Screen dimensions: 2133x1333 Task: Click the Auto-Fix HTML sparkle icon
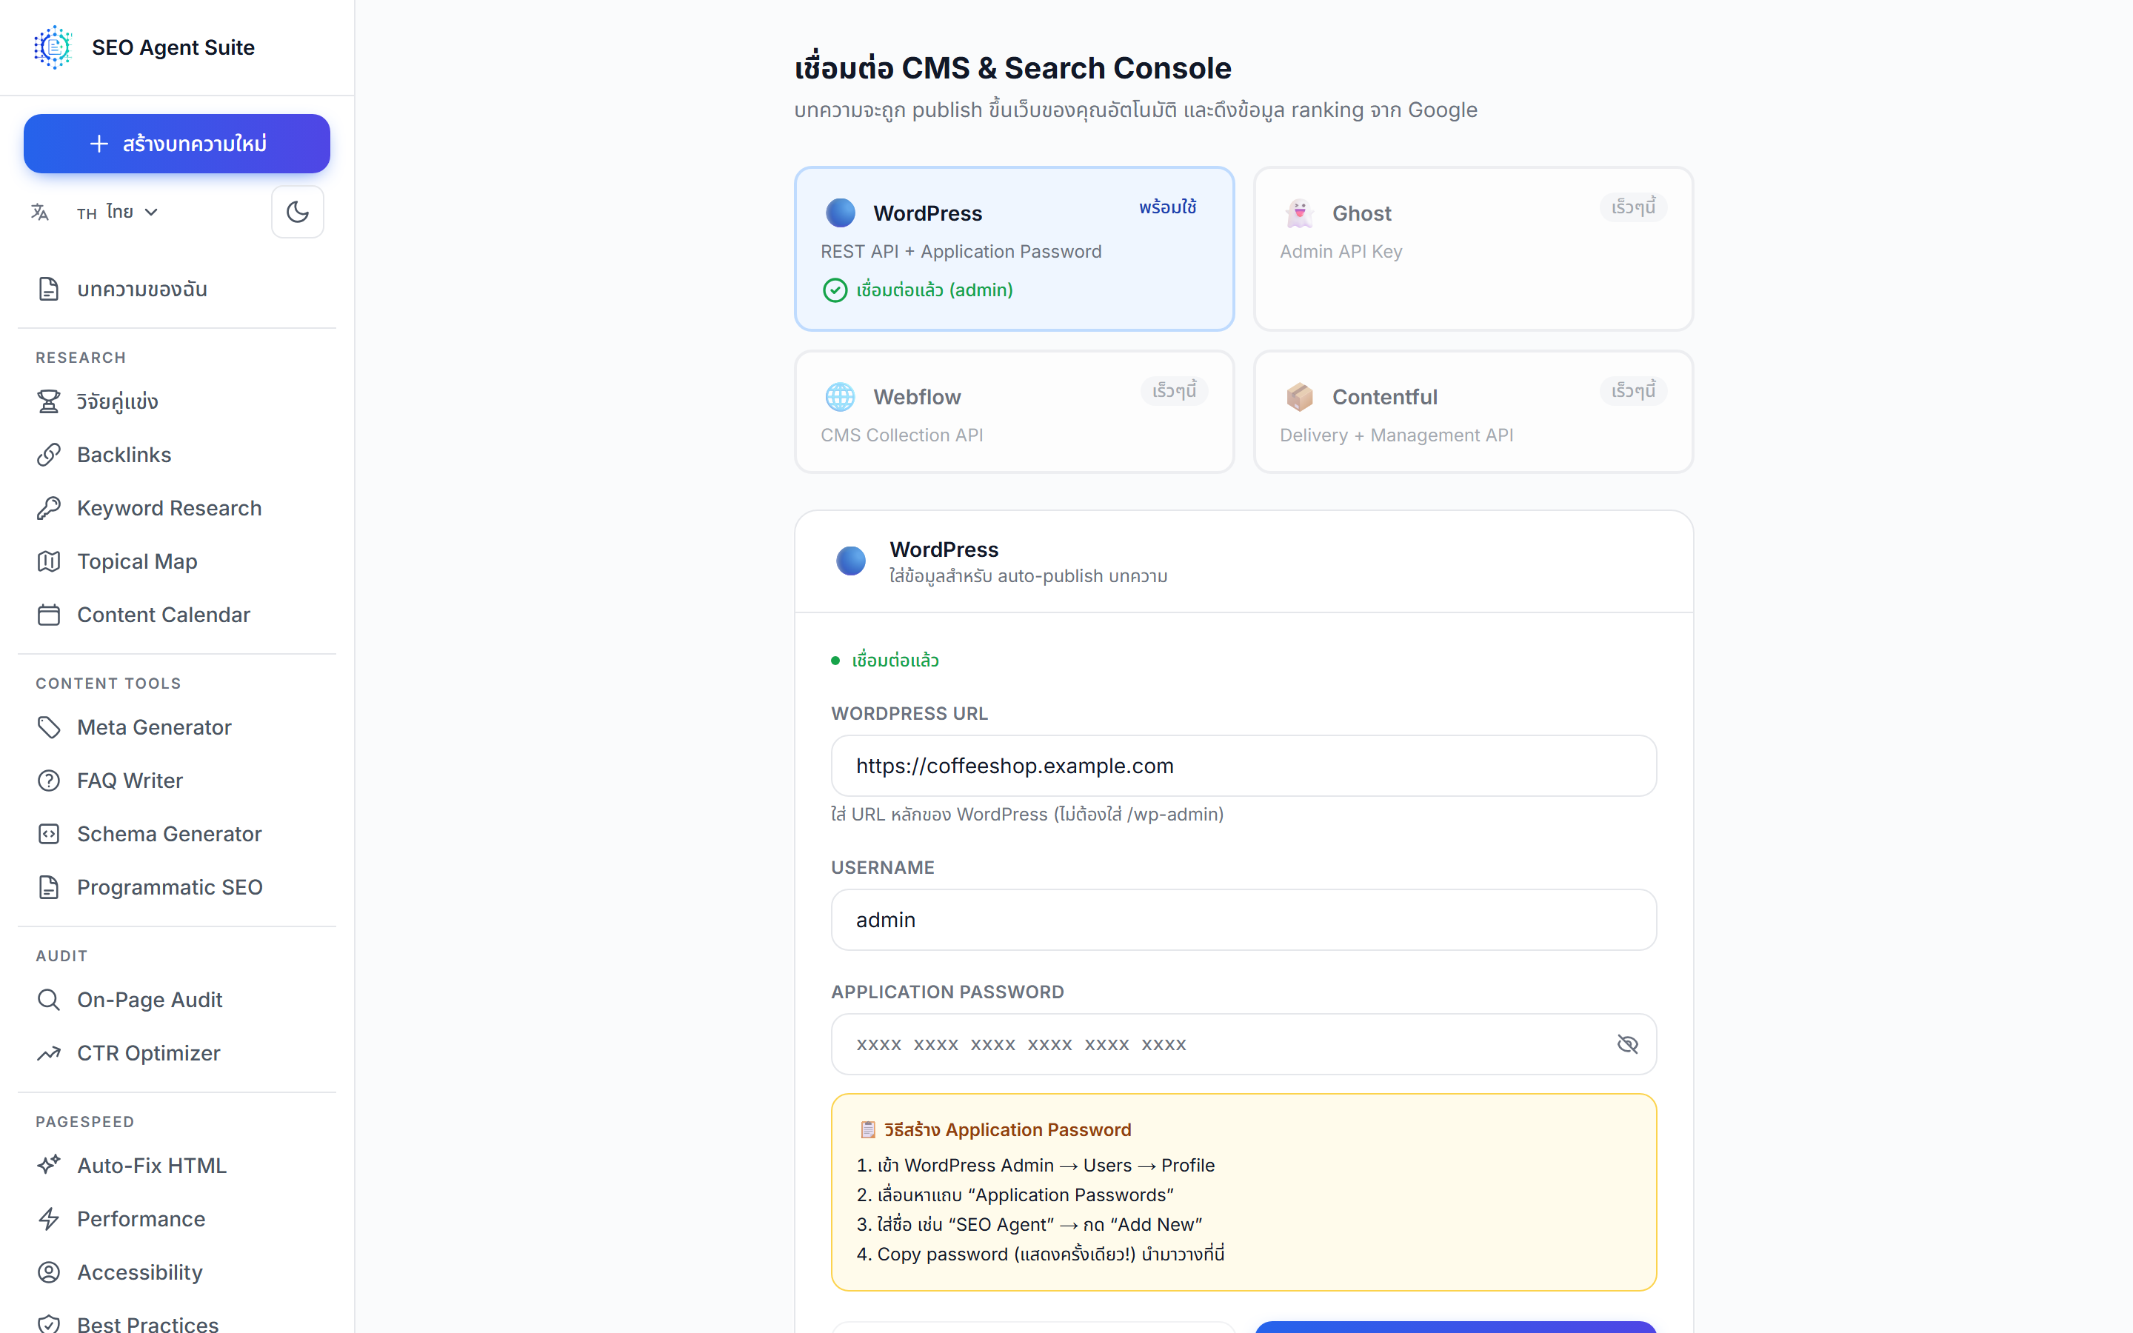tap(50, 1166)
